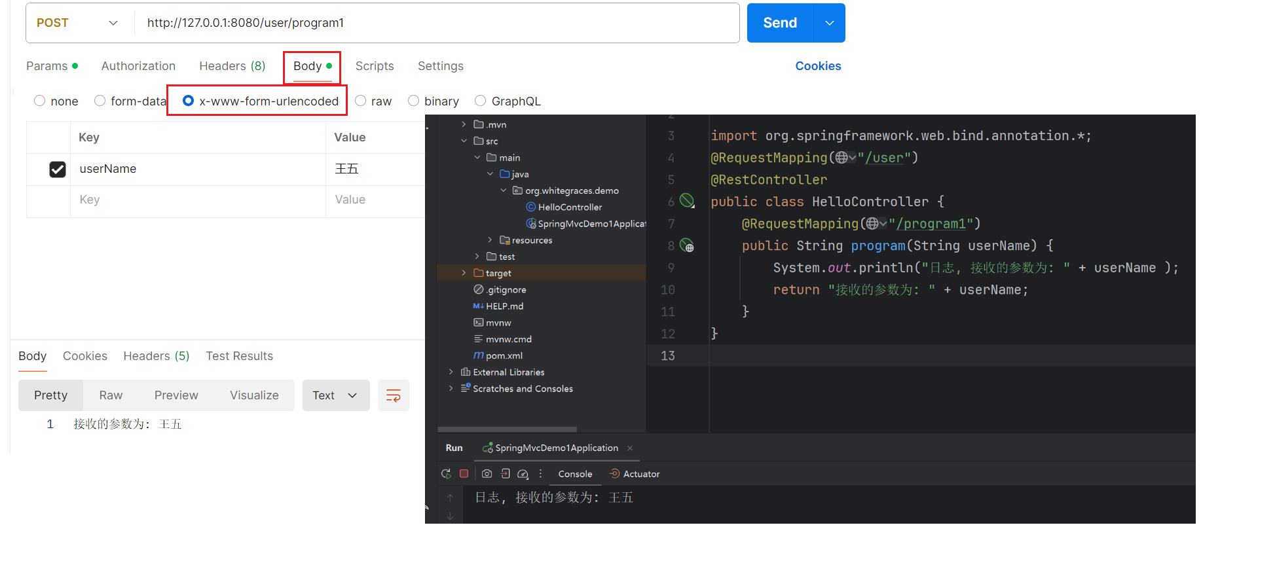1275x578 pixels.
Task: Switch to the Scripts tab
Action: tap(375, 66)
